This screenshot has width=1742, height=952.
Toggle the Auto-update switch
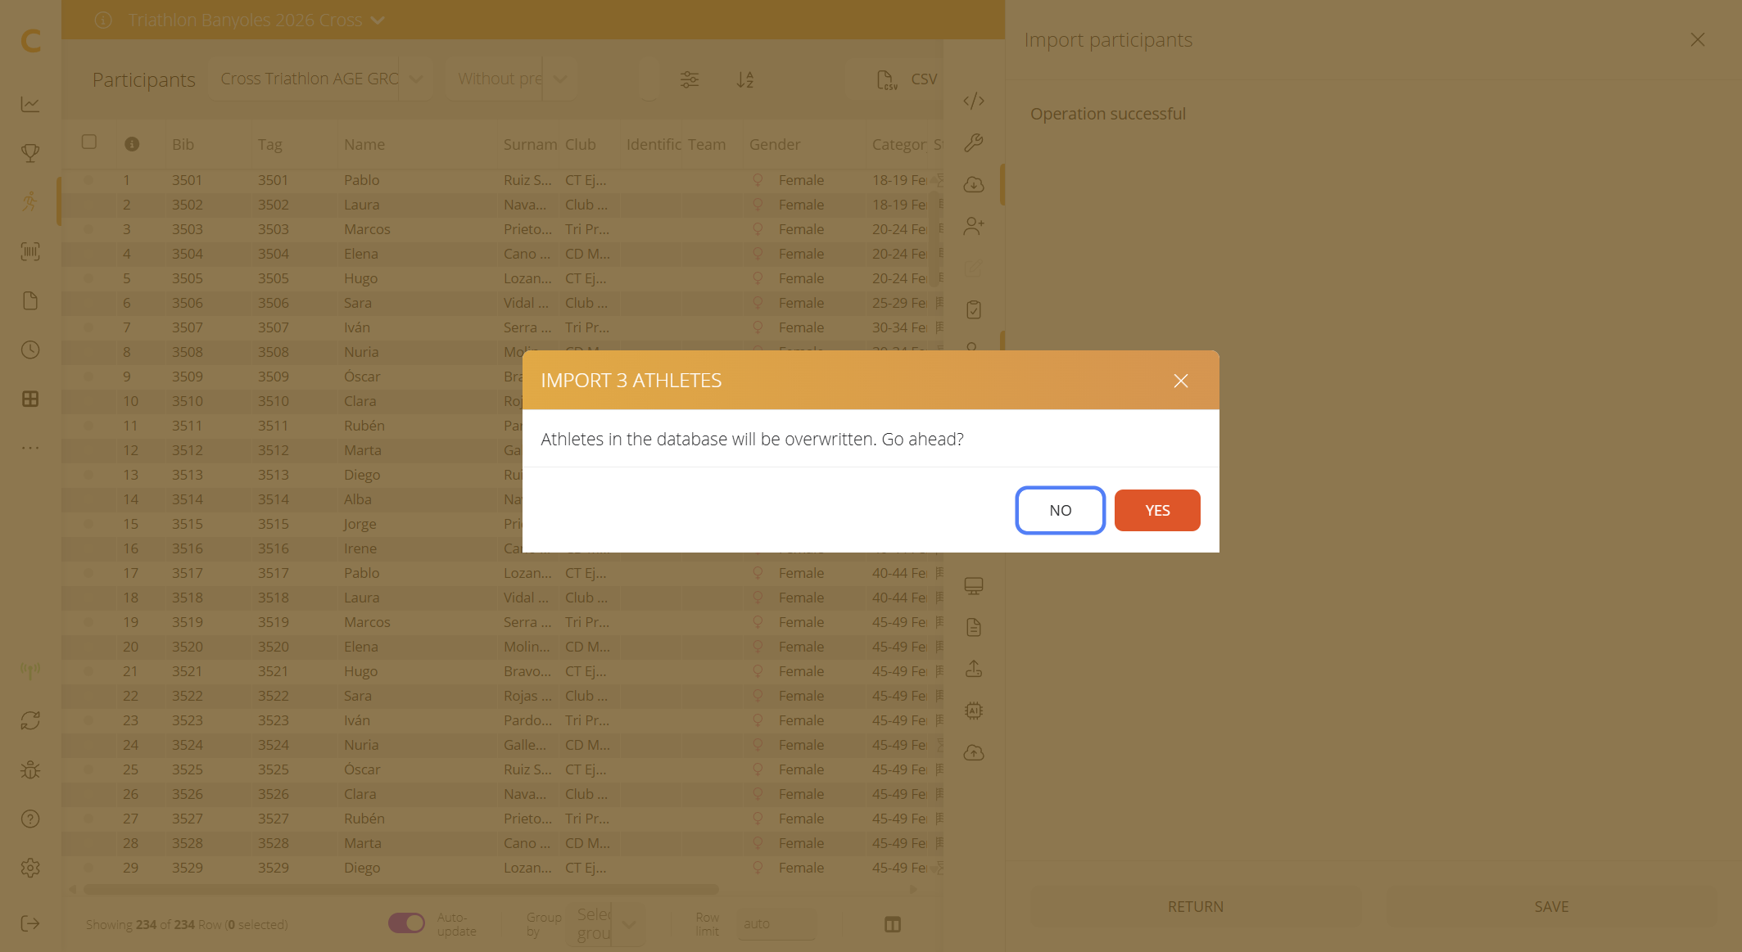tap(406, 923)
